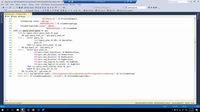Viewport: 200px width, 112px height.
Task: Click line number 29 in the gutter
Action: [10, 50]
